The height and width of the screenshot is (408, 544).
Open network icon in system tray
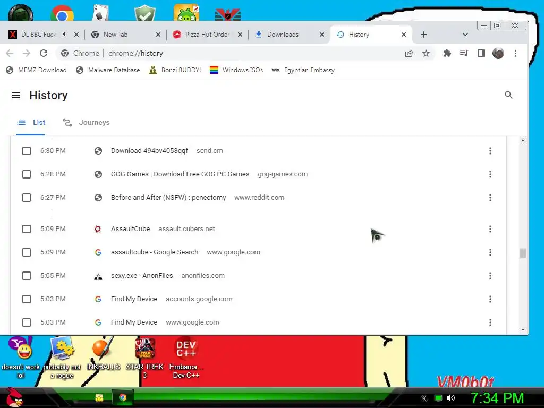[x=438, y=398]
